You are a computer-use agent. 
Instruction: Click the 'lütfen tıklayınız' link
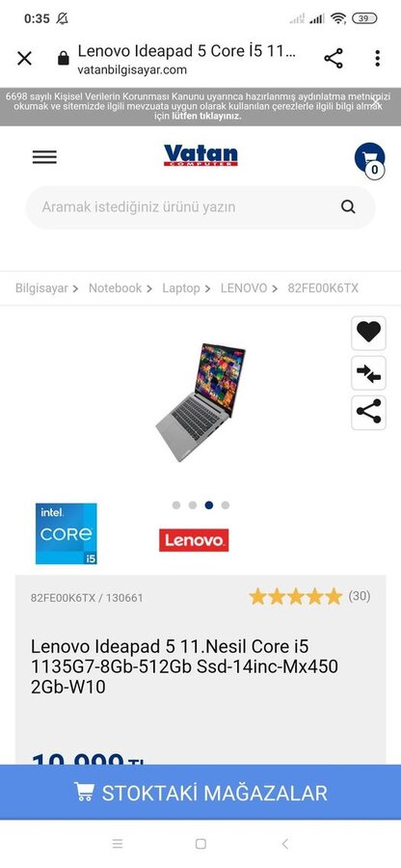click(205, 117)
